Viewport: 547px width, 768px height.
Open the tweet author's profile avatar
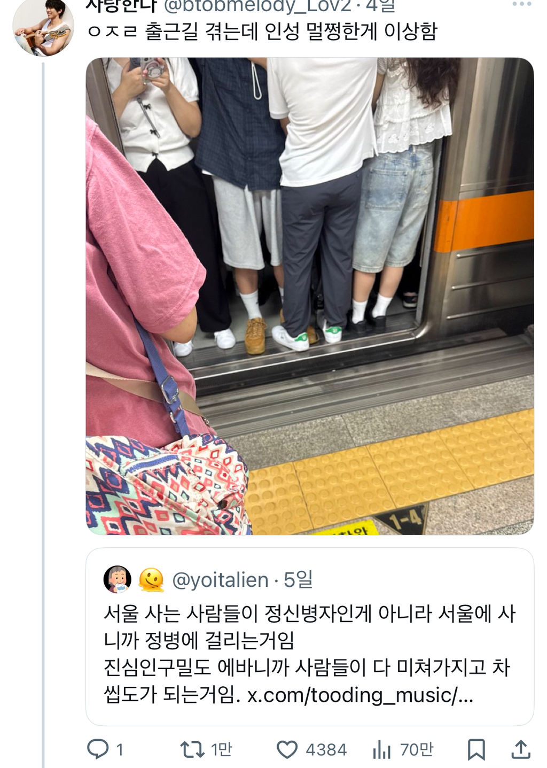[43, 27]
